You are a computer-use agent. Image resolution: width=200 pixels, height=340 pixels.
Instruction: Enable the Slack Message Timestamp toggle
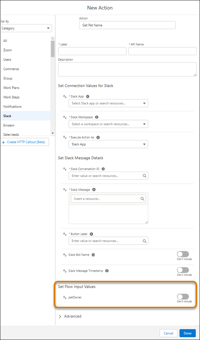(x=183, y=270)
